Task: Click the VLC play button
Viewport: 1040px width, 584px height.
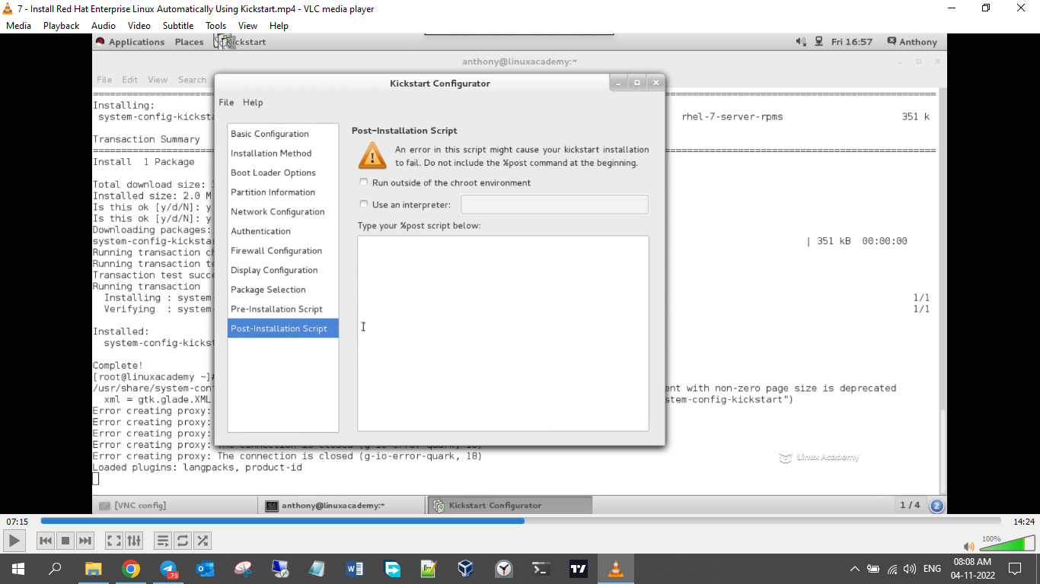Action: (14, 541)
